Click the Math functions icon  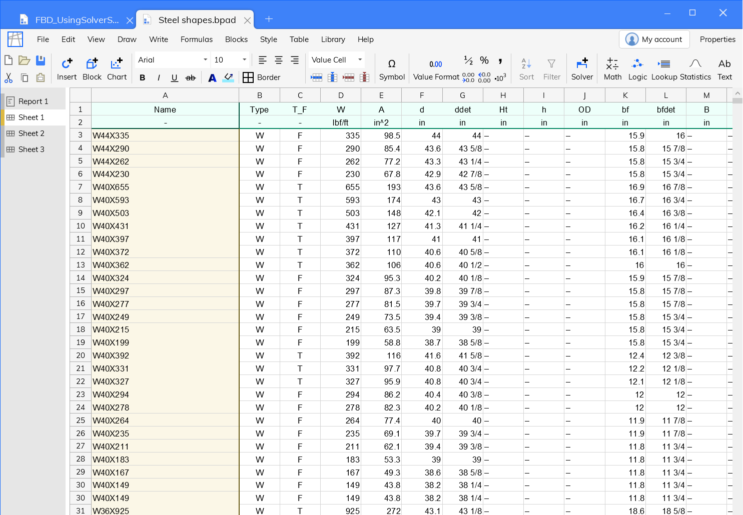[x=612, y=68]
